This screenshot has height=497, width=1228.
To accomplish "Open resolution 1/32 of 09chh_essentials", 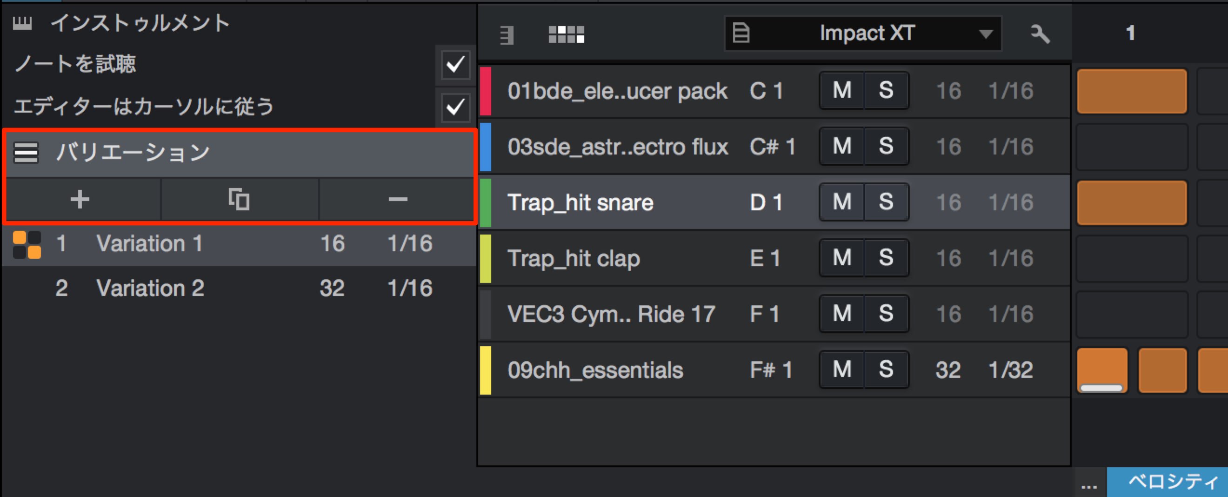I will 1011,369.
